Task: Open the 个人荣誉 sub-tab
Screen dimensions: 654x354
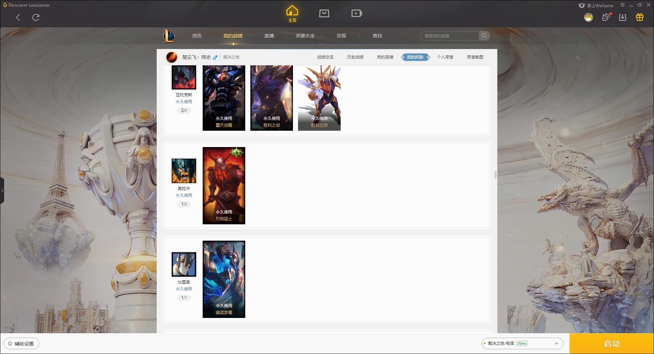Action: [445, 57]
